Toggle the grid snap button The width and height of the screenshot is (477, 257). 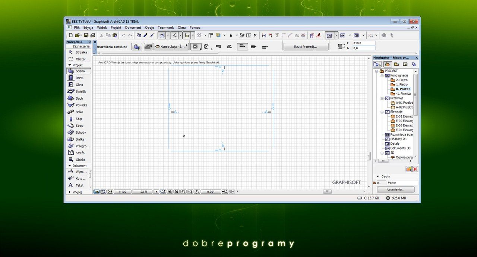[x=199, y=35]
